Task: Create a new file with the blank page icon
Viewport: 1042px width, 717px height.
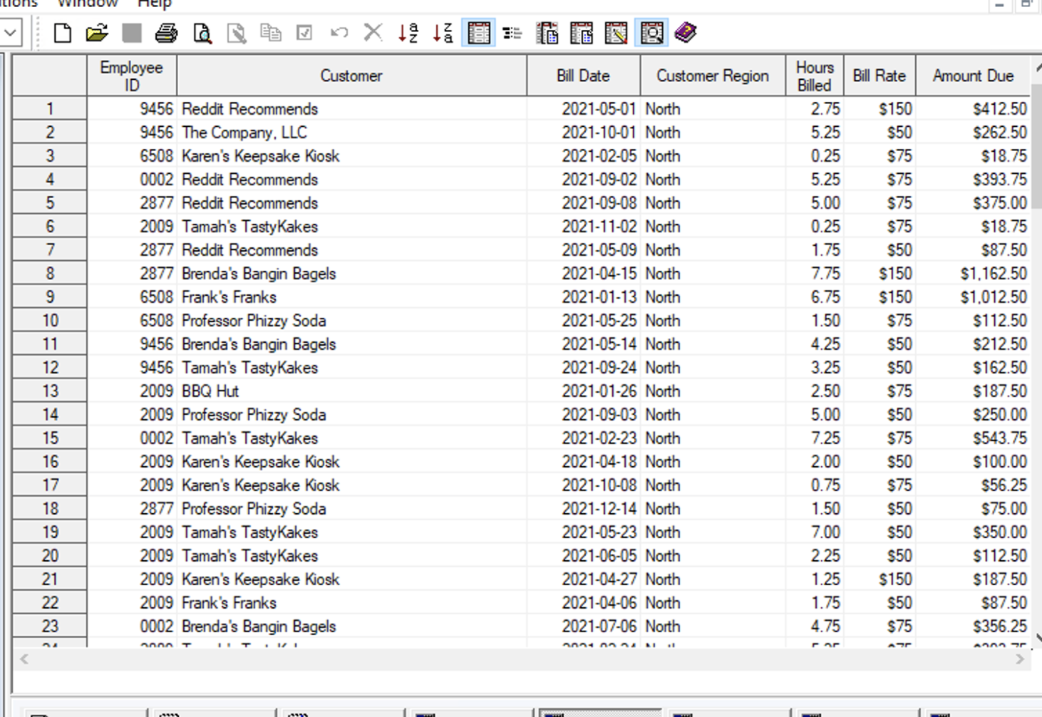Action: [x=63, y=33]
